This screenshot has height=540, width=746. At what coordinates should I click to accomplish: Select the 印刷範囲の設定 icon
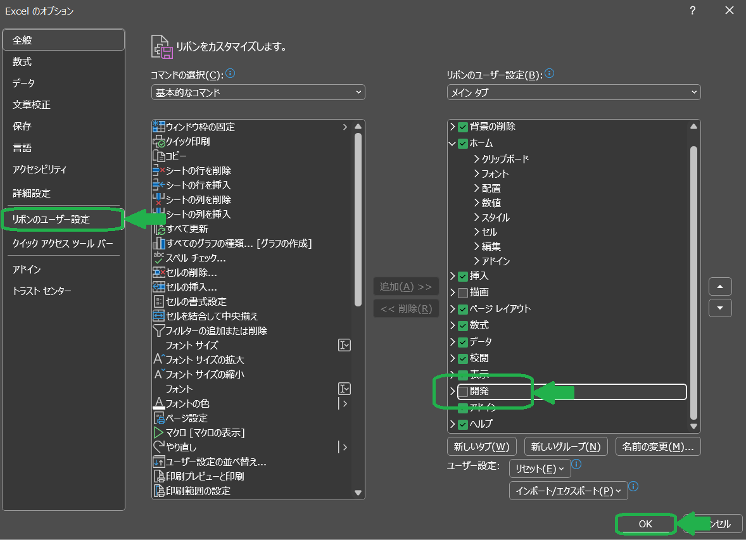pos(158,491)
